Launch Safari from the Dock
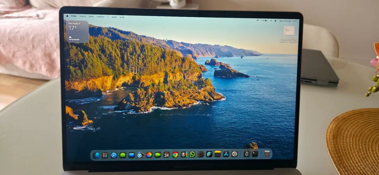 114,155
